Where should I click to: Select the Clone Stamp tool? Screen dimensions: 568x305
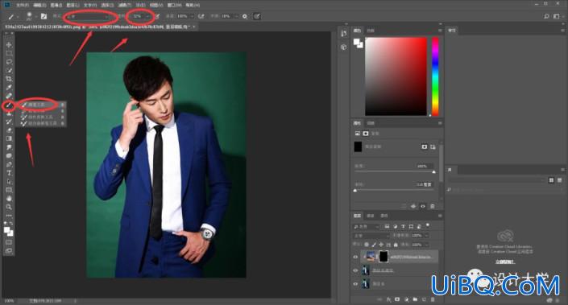[x=9, y=113]
